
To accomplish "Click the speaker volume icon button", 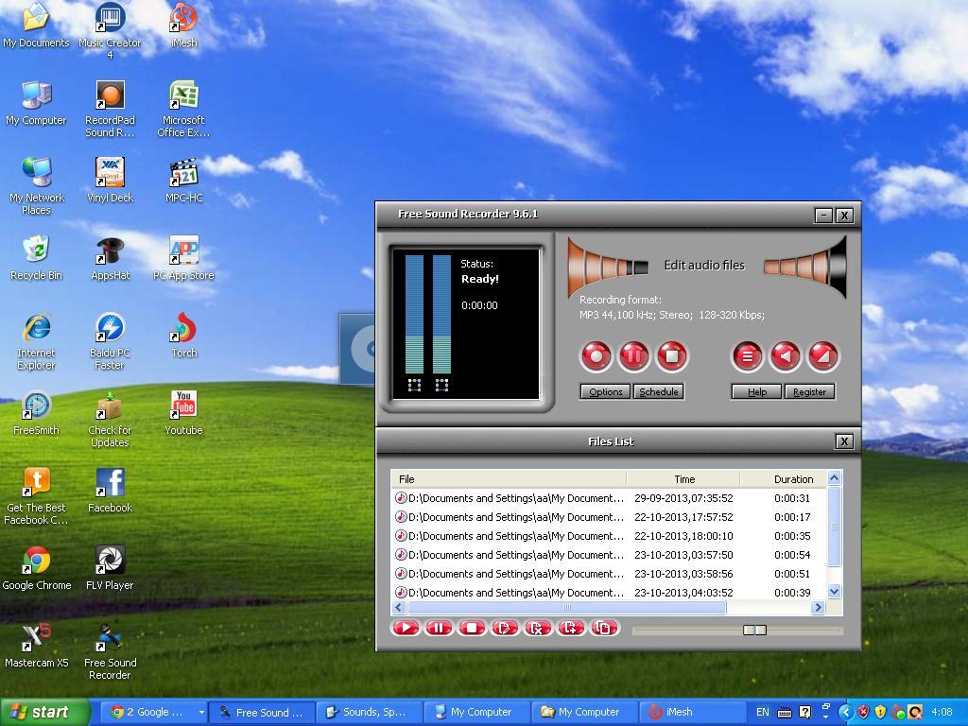I will [x=785, y=356].
